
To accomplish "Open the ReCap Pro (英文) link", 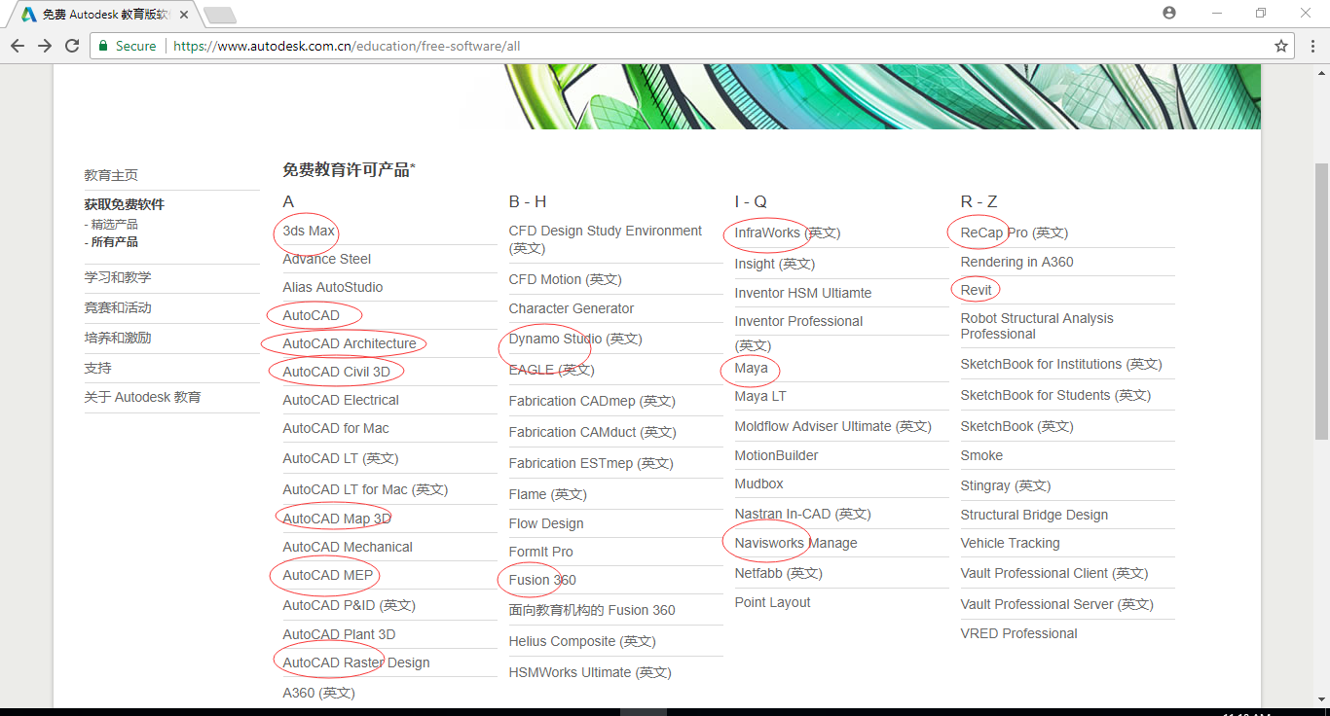I will (x=1015, y=233).
